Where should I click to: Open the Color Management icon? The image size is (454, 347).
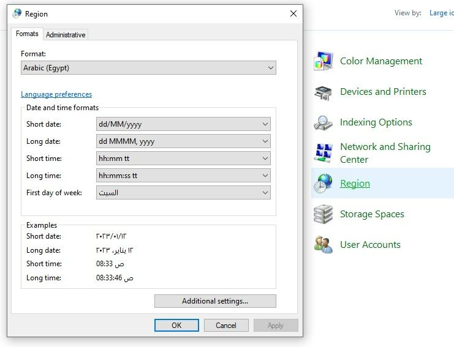click(323, 61)
